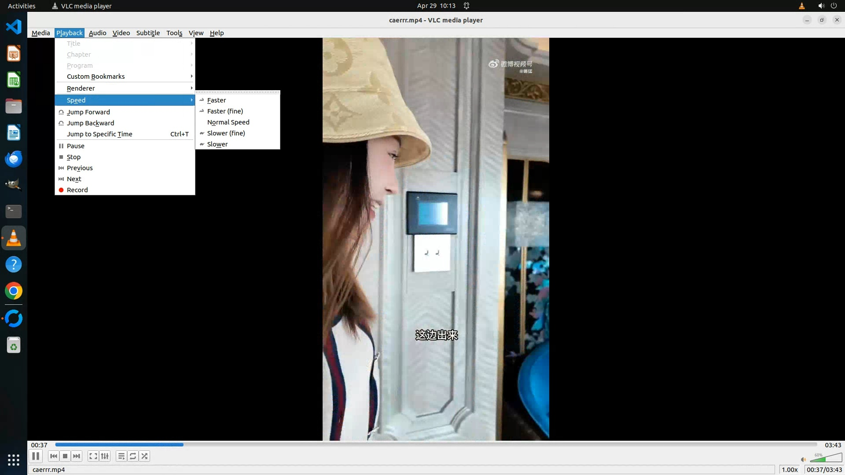The image size is (845, 475).
Task: Start recording with the Record menu entry
Action: (x=77, y=190)
